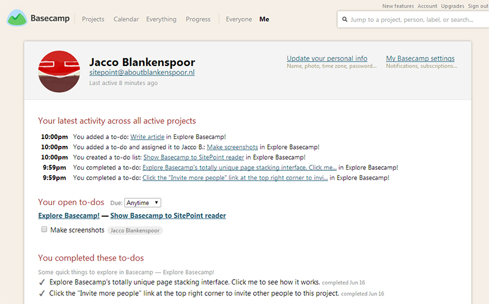
Task: Click the search magnifier icon
Action: [344, 20]
